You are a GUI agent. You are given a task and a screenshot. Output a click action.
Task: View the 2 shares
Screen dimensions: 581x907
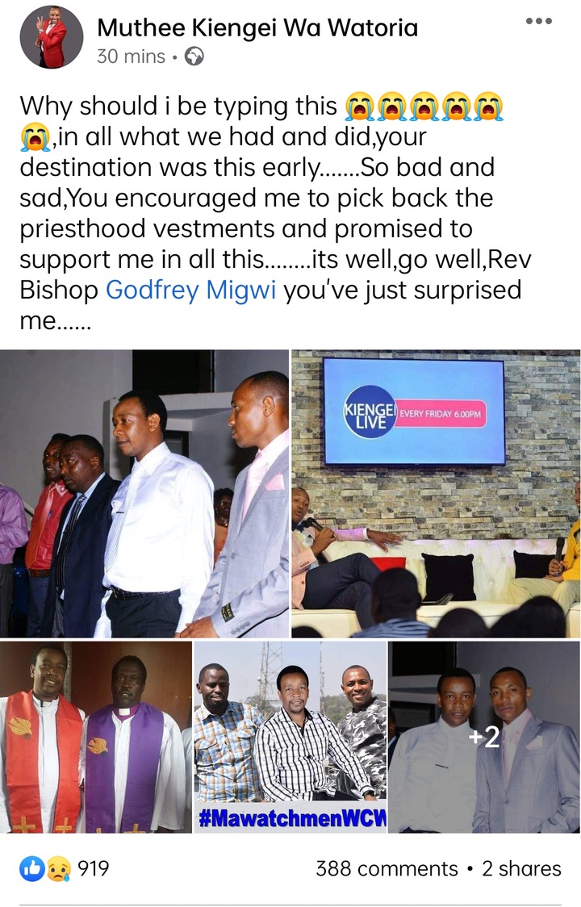click(521, 868)
